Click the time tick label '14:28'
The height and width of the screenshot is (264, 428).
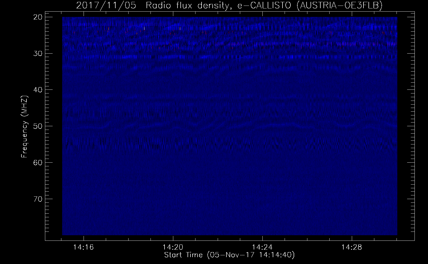coord(352,248)
